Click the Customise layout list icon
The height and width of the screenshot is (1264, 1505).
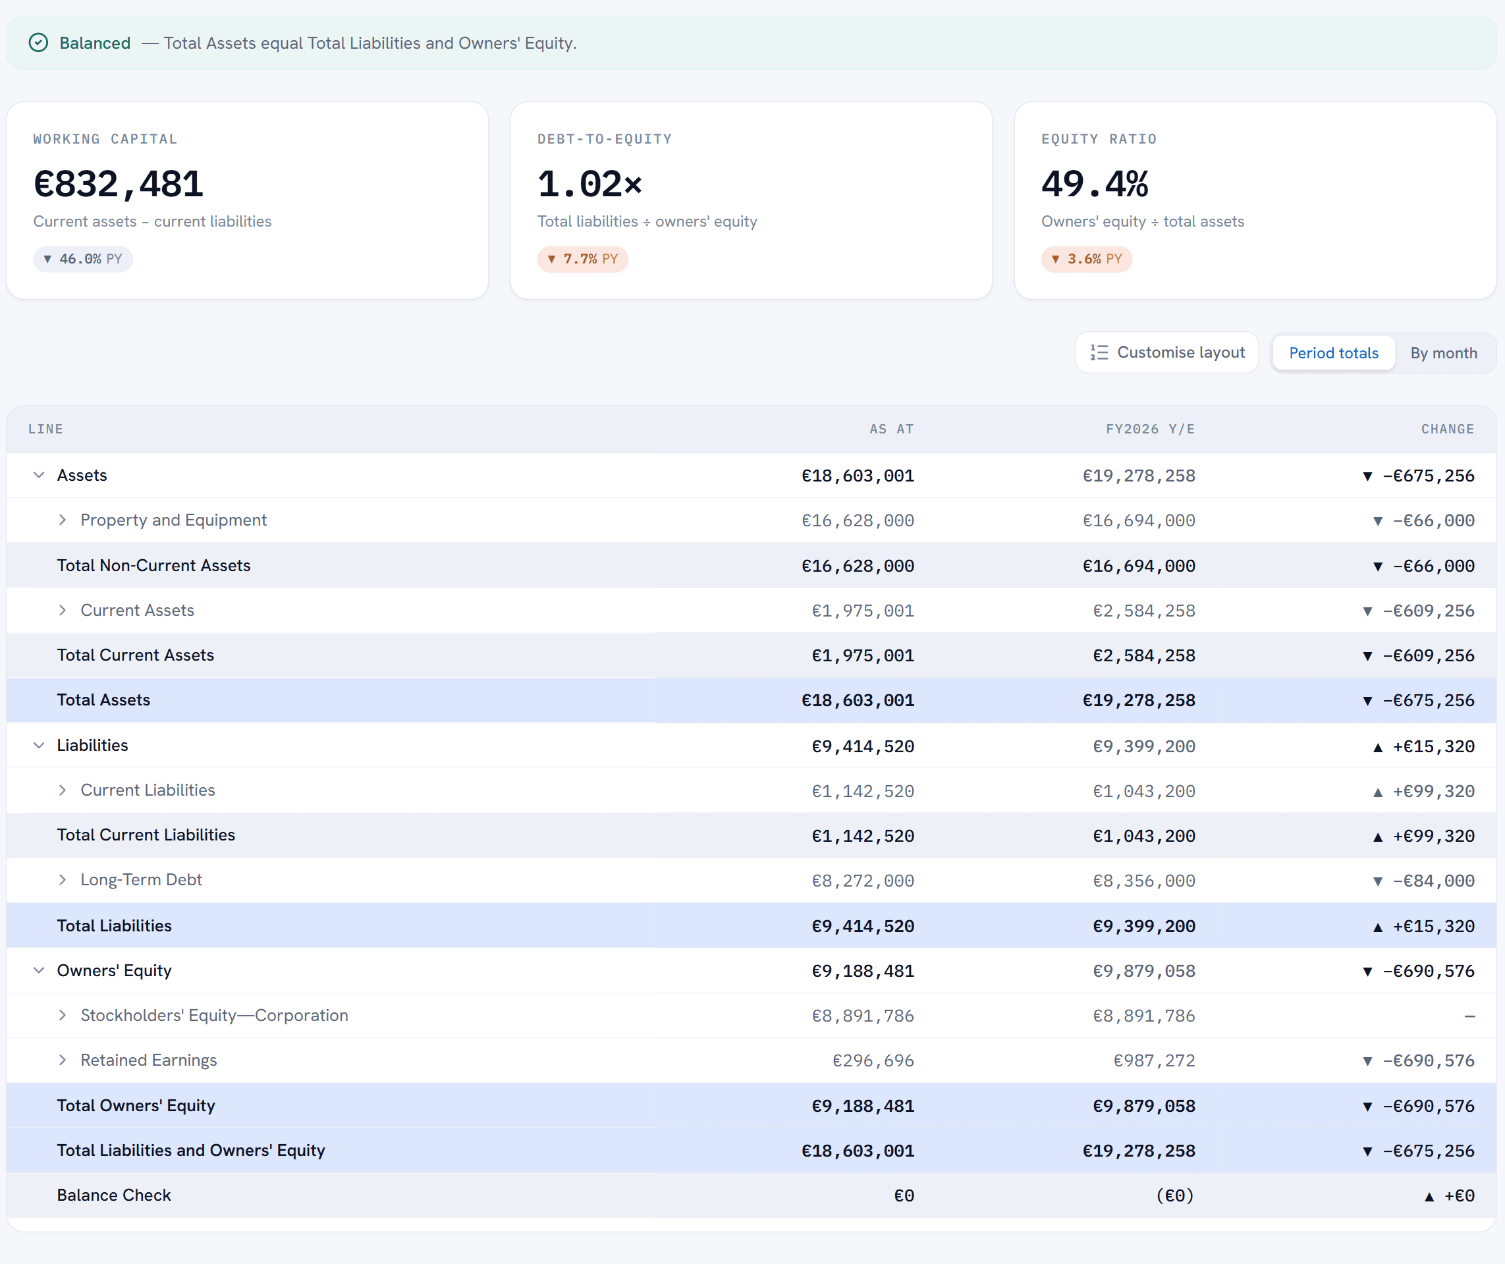(1099, 352)
